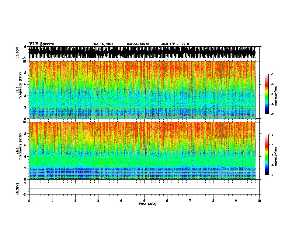Click the 'start UT = 22: 0 : 1' label
This screenshot has width=292, height=225.
click(x=178, y=44)
